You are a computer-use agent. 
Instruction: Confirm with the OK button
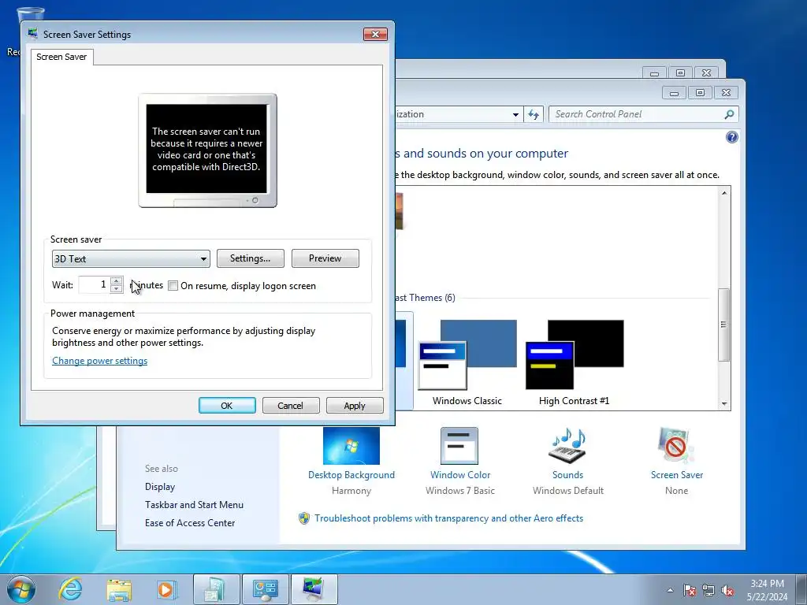227,406
